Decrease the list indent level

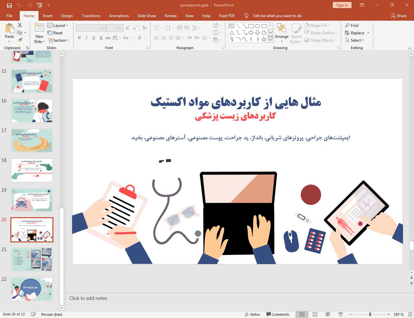pyautogui.click(x=180, y=28)
